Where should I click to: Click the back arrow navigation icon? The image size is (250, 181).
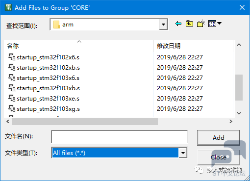[178, 24]
